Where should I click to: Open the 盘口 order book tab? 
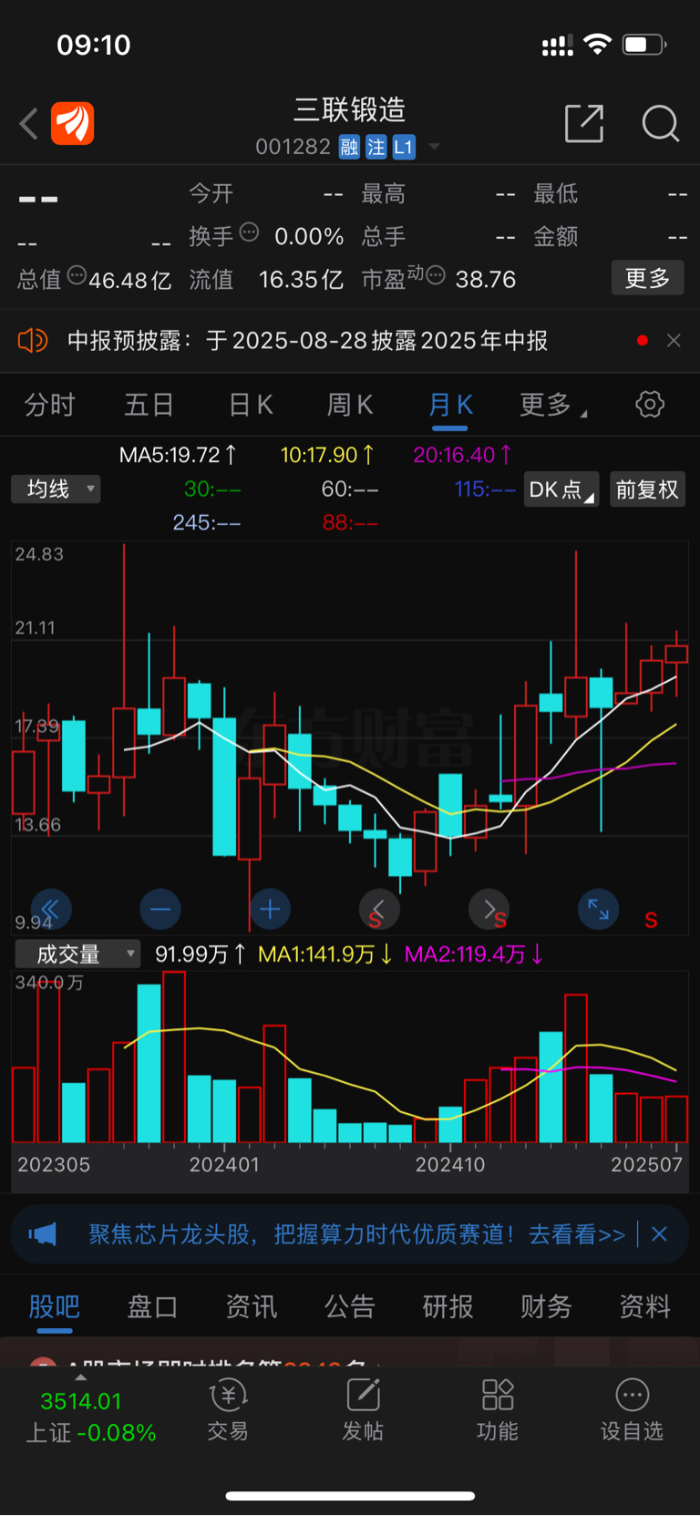[152, 1306]
